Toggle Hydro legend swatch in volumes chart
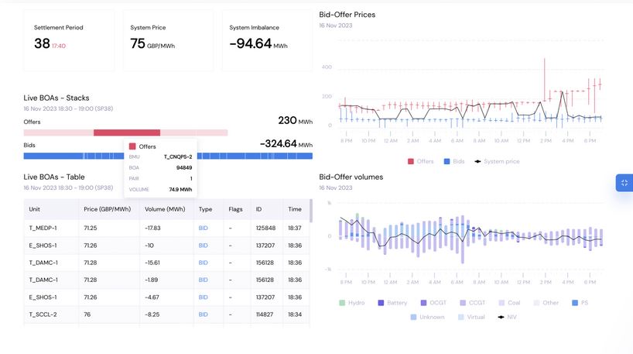Screen dimensions: 633x354 click(x=351, y=303)
